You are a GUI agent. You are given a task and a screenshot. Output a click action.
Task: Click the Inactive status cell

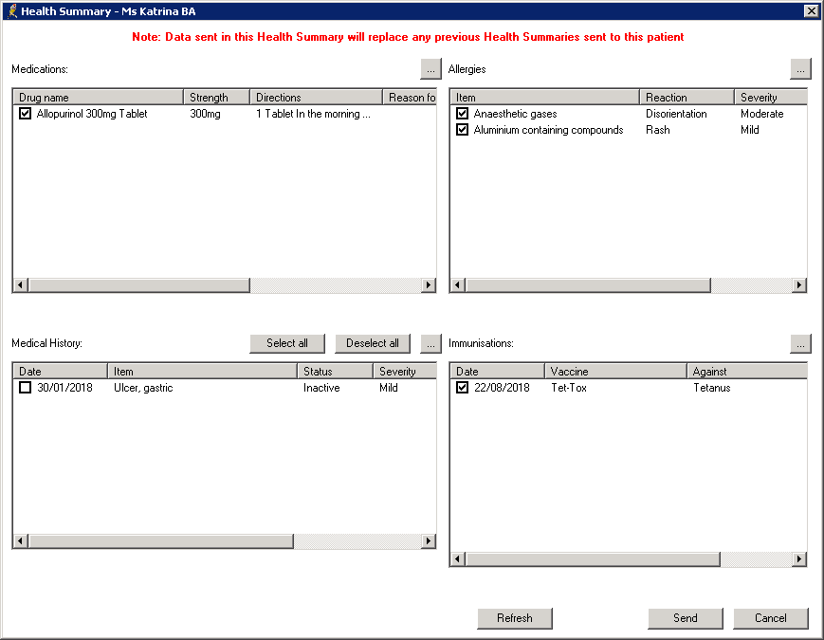[x=321, y=388]
